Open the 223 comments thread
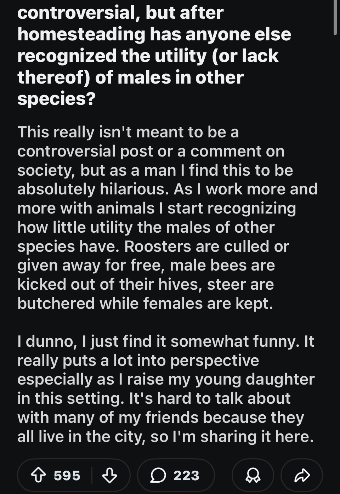The height and width of the screenshot is (494, 340). pyautogui.click(x=176, y=475)
